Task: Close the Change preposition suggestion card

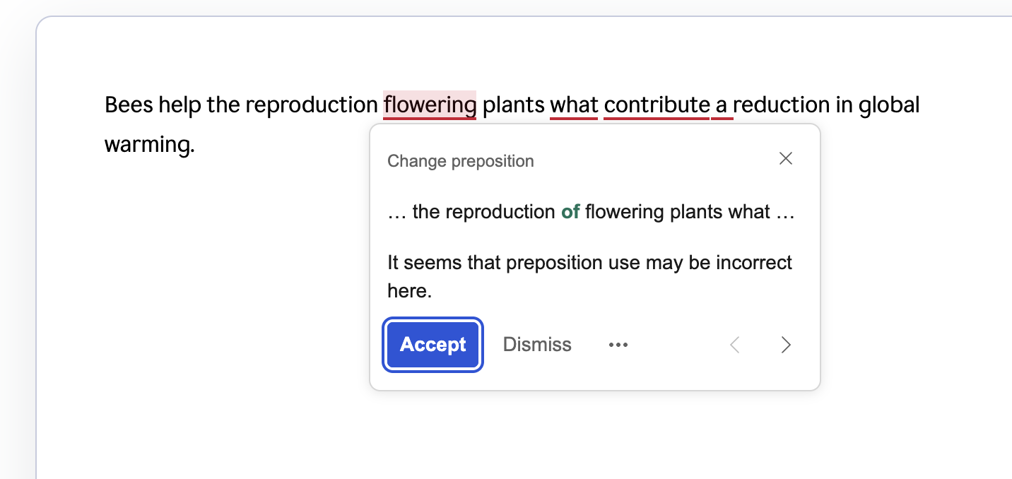Action: click(x=785, y=159)
